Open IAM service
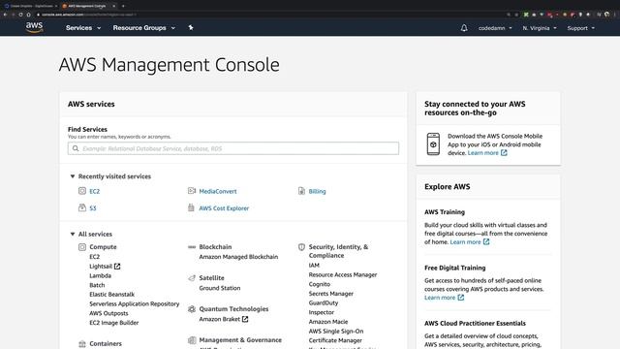 pos(314,266)
